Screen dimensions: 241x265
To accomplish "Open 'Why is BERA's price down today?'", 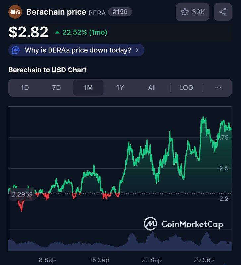I will click(78, 50).
